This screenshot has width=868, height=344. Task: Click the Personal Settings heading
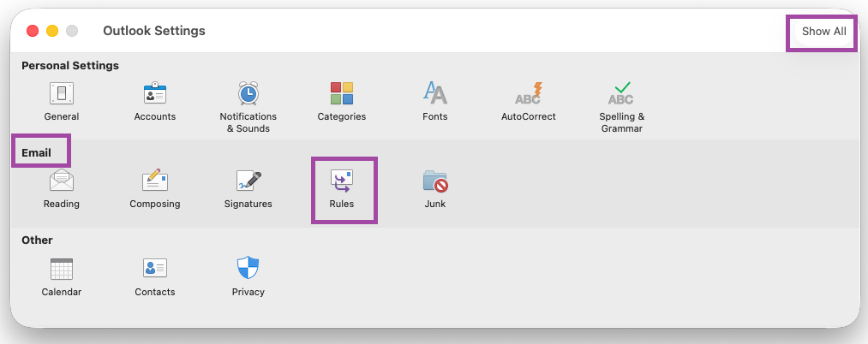pos(70,65)
